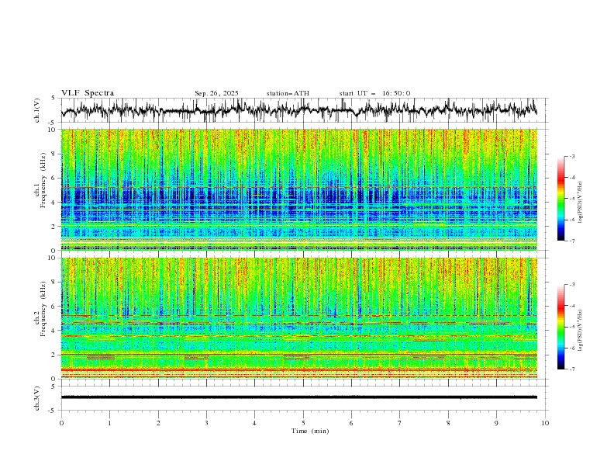Click time axis tick label "5"

pos(303,423)
